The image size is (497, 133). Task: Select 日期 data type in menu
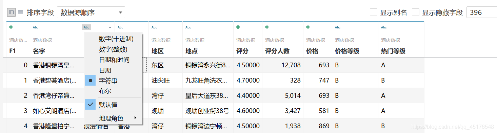coord(113,70)
